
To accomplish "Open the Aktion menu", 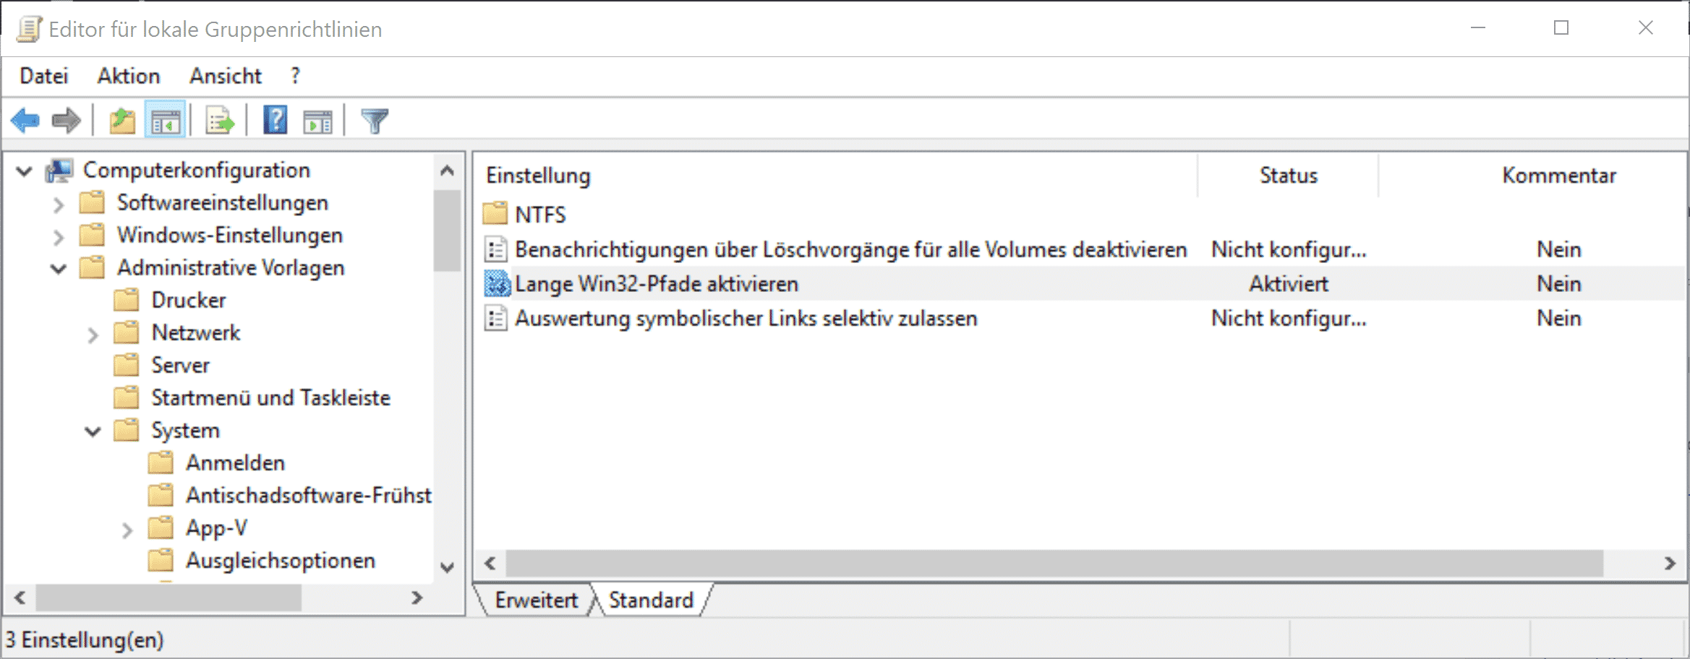I will point(128,76).
